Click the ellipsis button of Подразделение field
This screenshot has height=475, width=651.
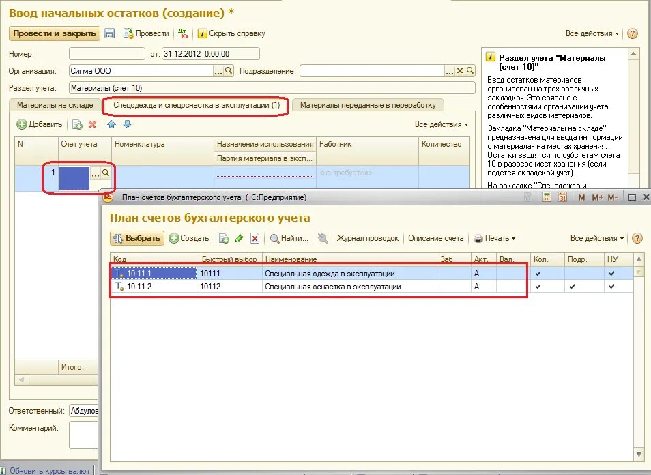tap(450, 71)
